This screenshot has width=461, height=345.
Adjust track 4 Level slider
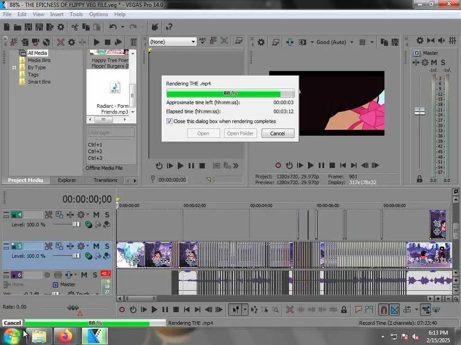click(76, 225)
